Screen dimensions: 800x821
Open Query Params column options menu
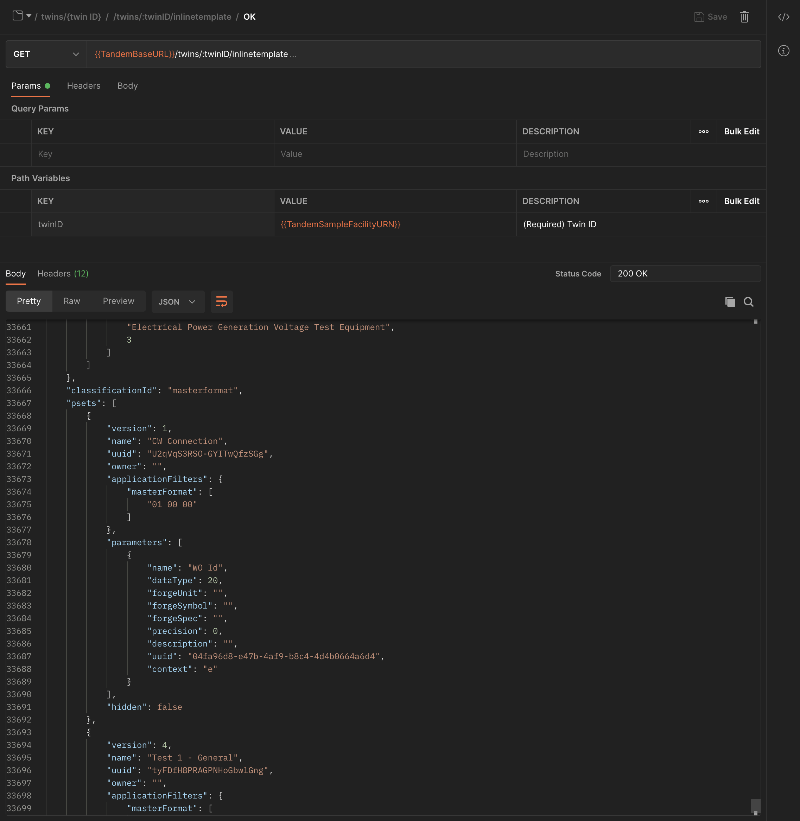tap(703, 132)
